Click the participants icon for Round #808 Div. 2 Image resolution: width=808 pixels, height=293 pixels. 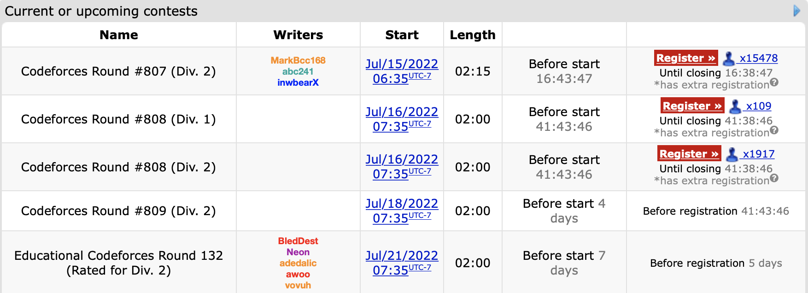coord(732,154)
